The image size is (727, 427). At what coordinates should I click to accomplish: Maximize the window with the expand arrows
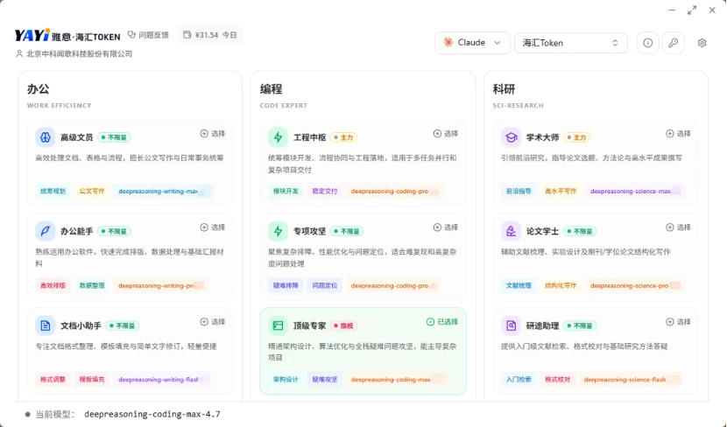click(692, 10)
